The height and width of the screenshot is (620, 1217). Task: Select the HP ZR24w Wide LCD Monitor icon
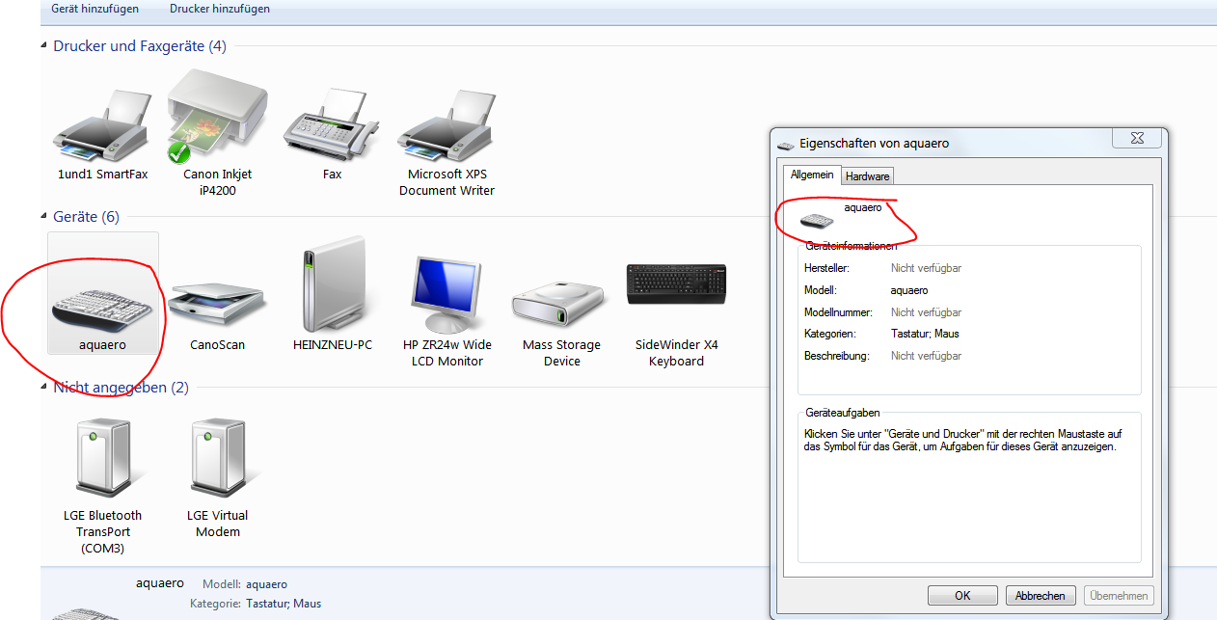point(446,294)
